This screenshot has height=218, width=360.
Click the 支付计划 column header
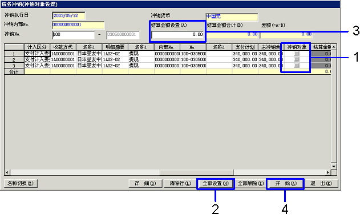click(245, 47)
